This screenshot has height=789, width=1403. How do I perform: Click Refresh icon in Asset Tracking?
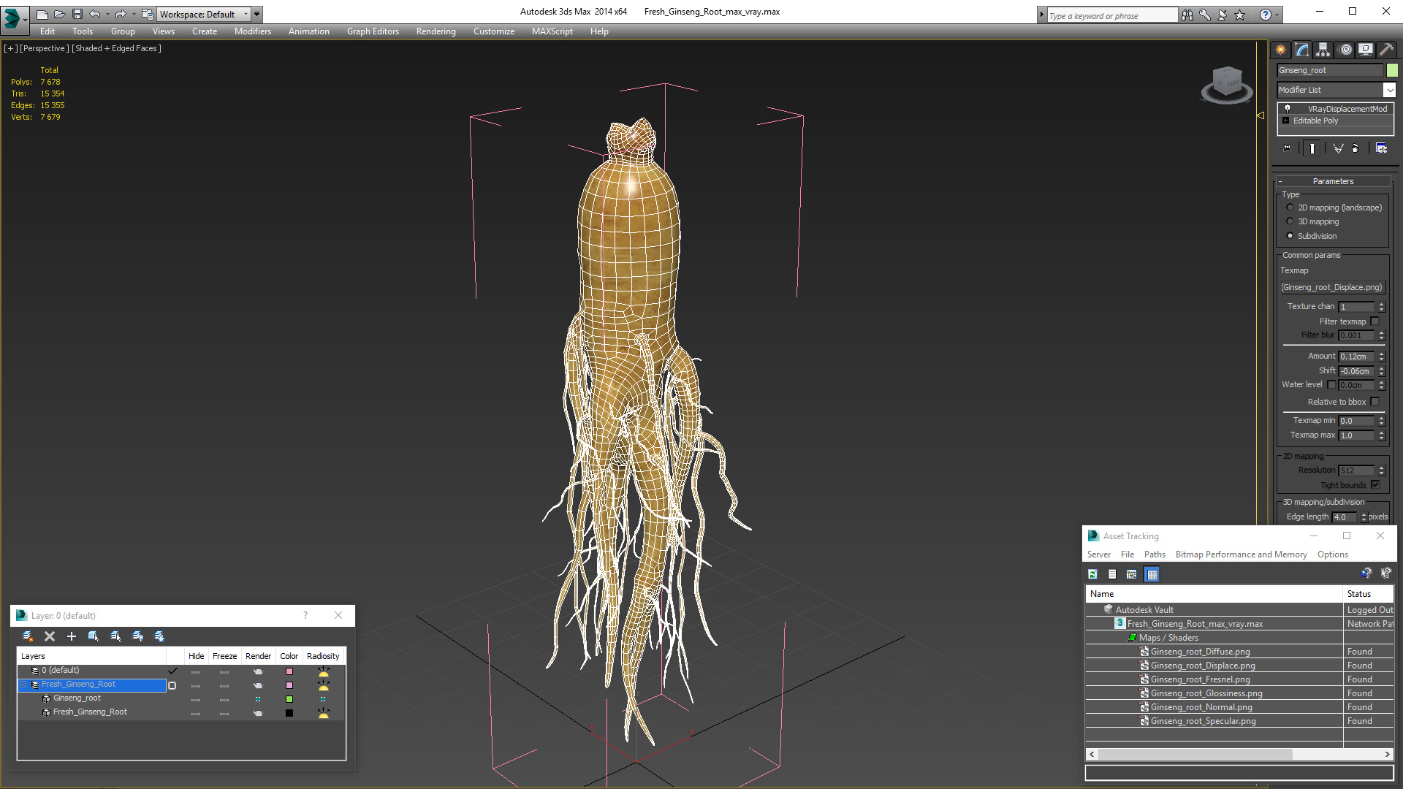(x=1092, y=574)
